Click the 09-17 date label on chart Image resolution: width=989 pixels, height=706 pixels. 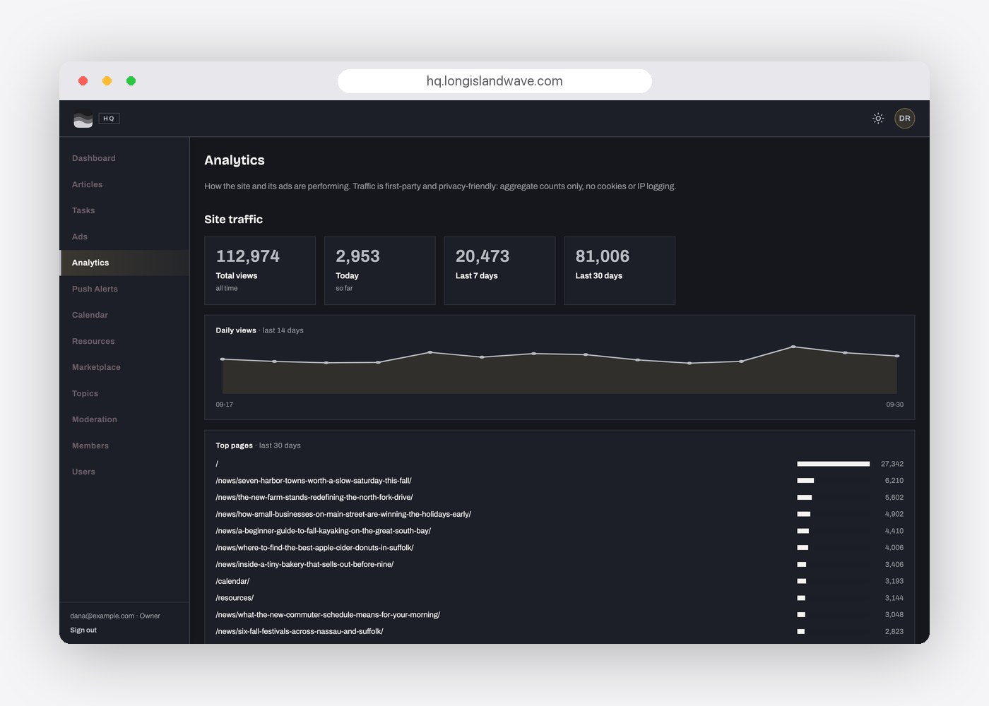pos(225,405)
